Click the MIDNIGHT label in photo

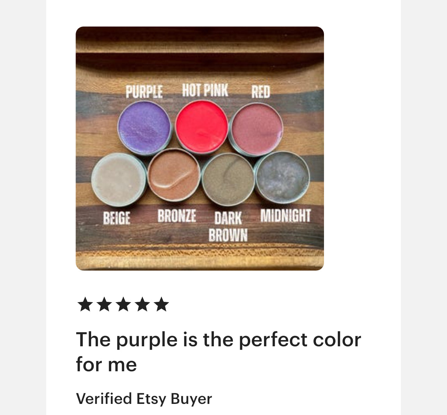[x=286, y=216]
